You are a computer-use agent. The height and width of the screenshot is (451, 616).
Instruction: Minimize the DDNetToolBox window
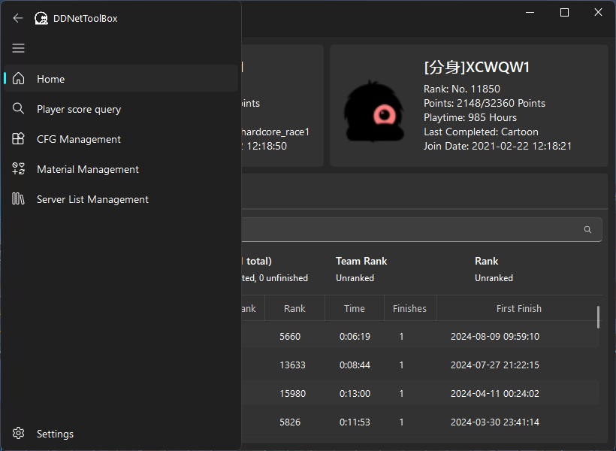(x=530, y=13)
